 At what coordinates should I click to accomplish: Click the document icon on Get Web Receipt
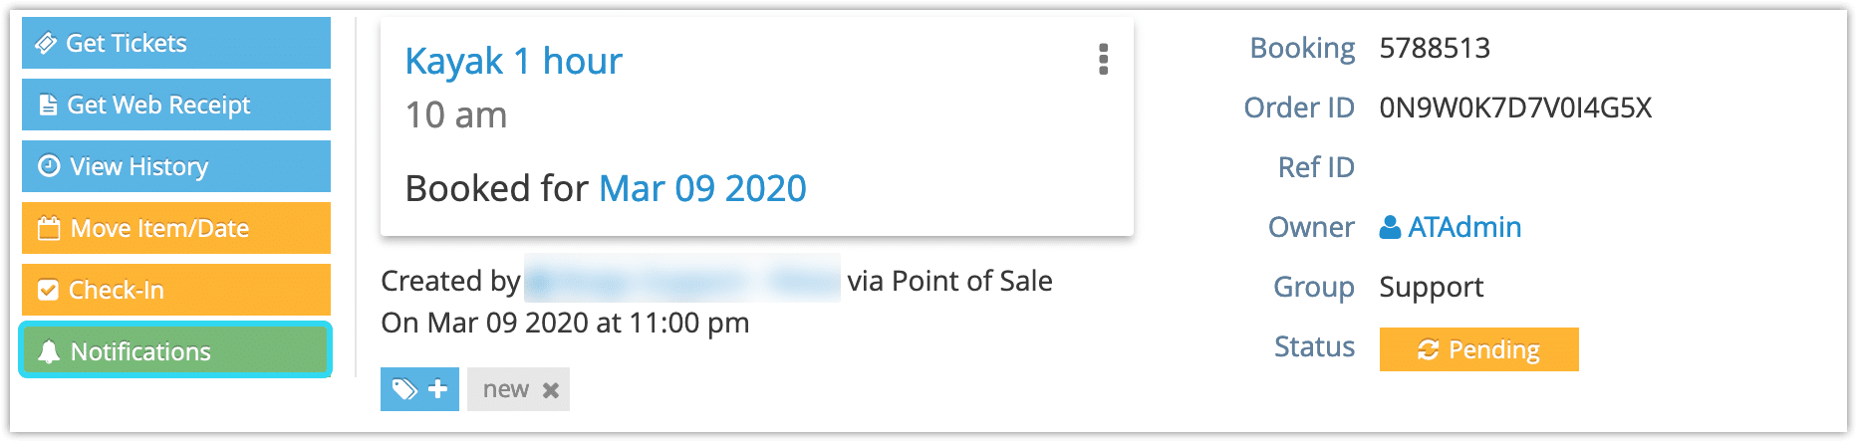click(48, 105)
